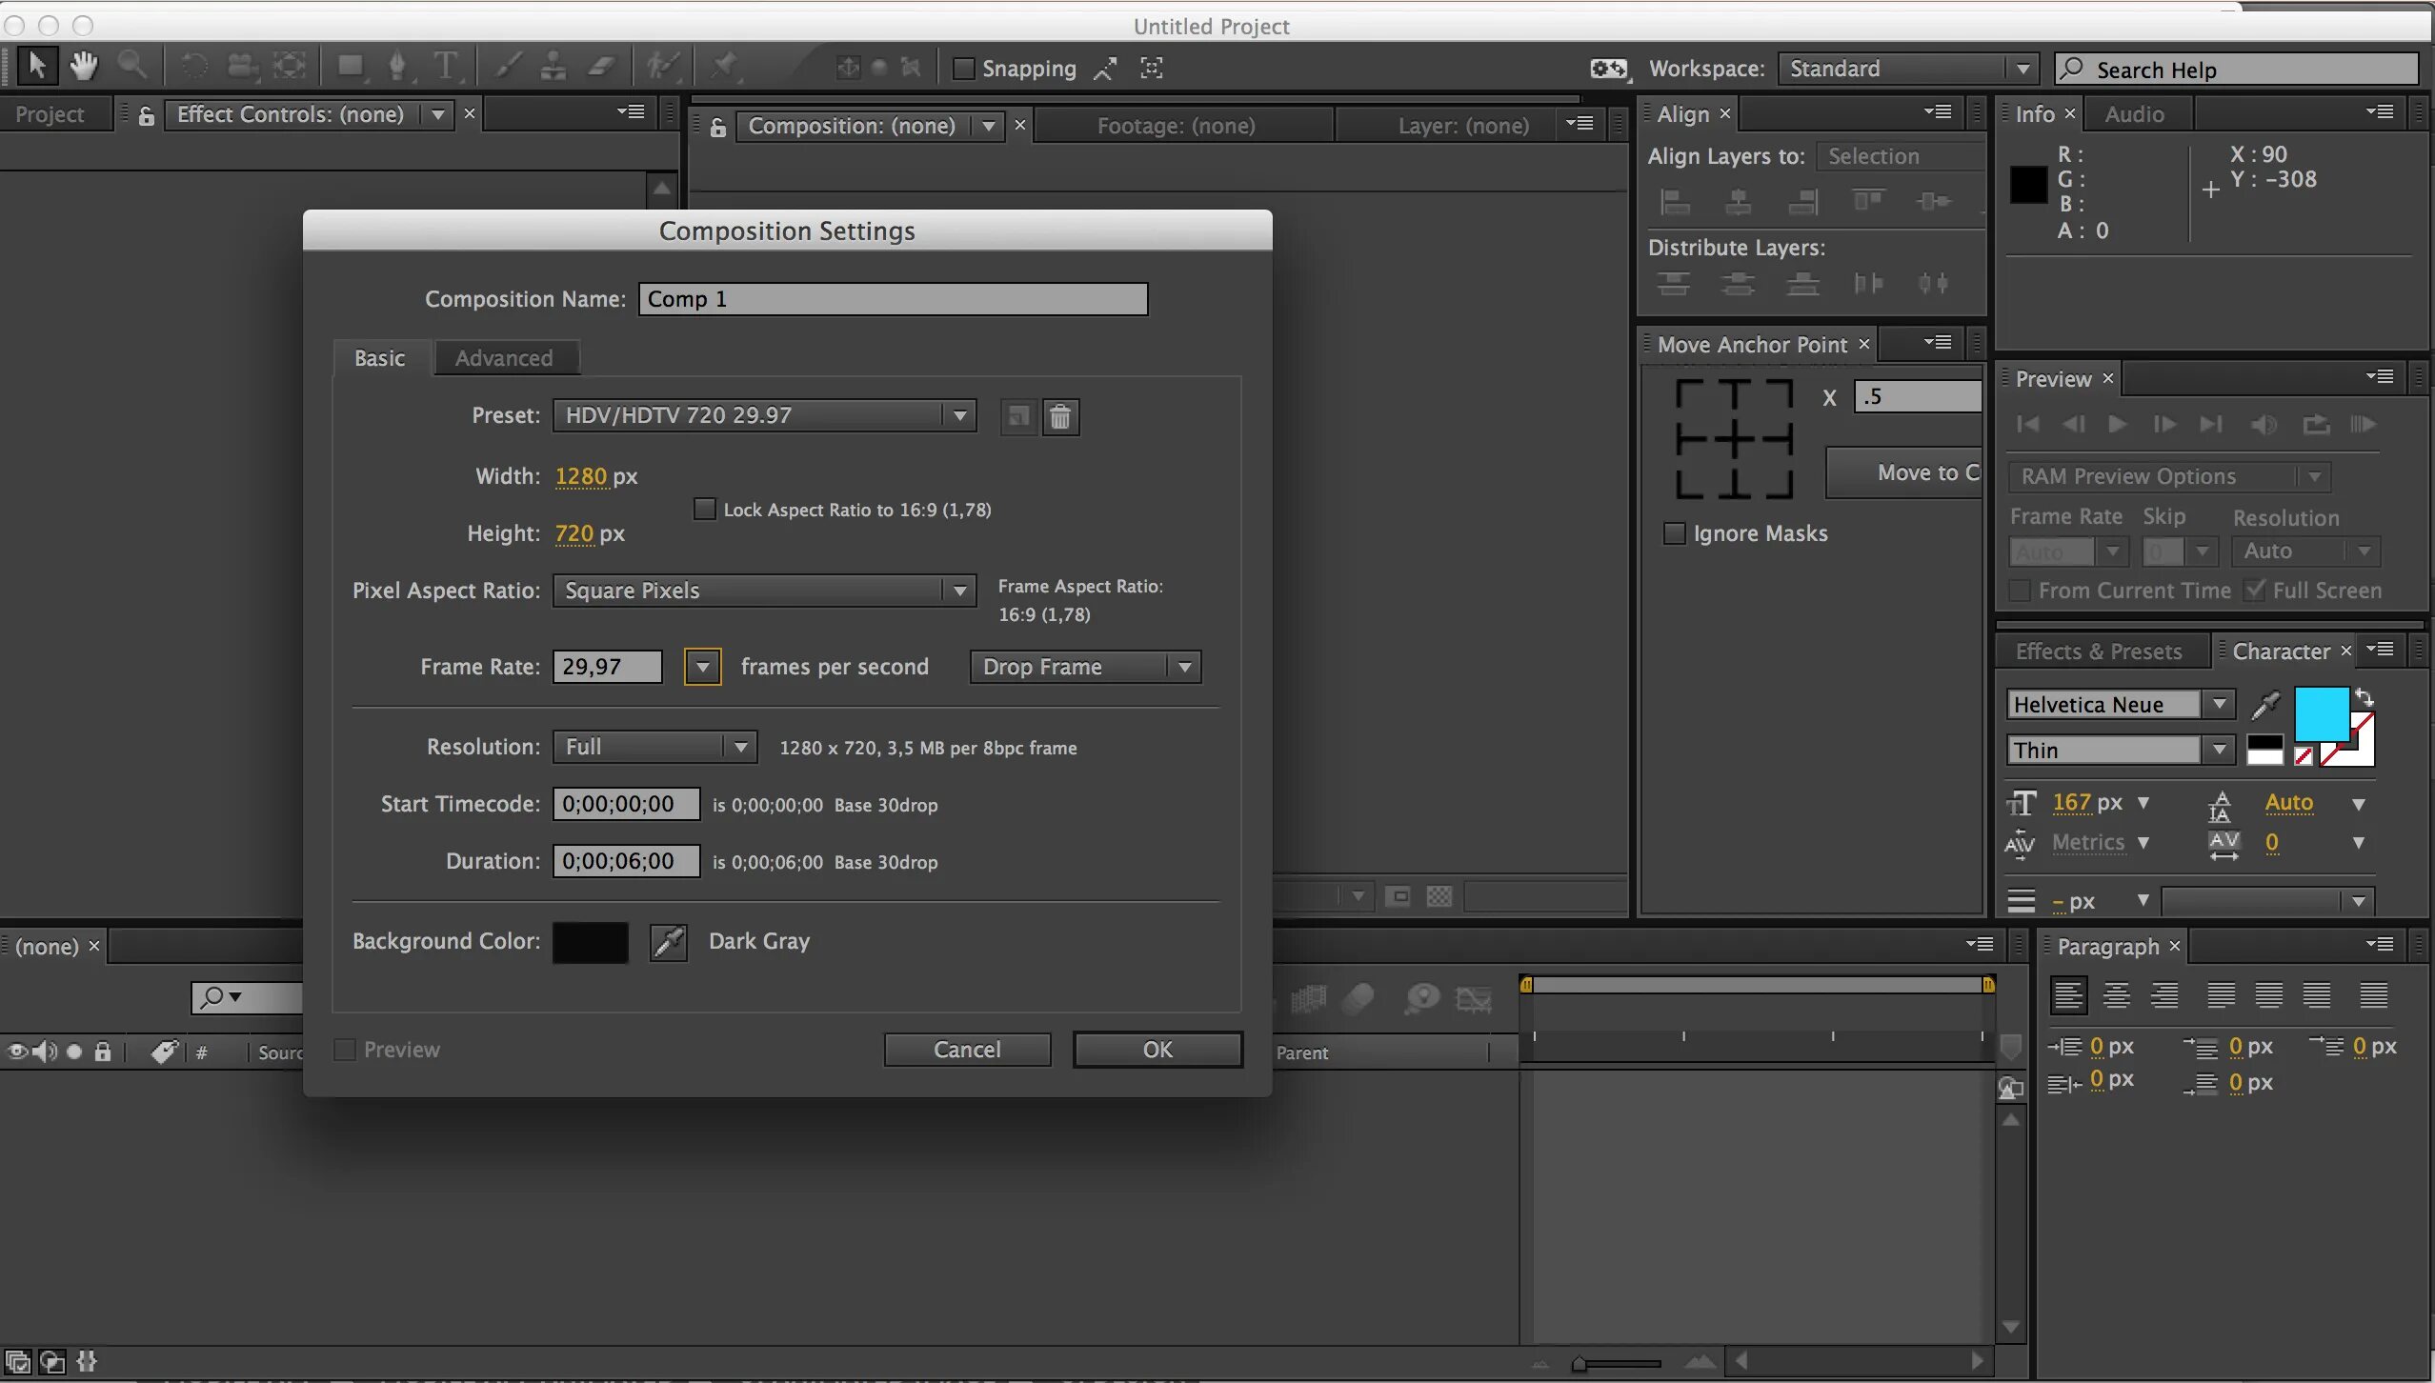Viewport: 2435px width, 1383px height.
Task: Click the OK button
Action: point(1157,1050)
